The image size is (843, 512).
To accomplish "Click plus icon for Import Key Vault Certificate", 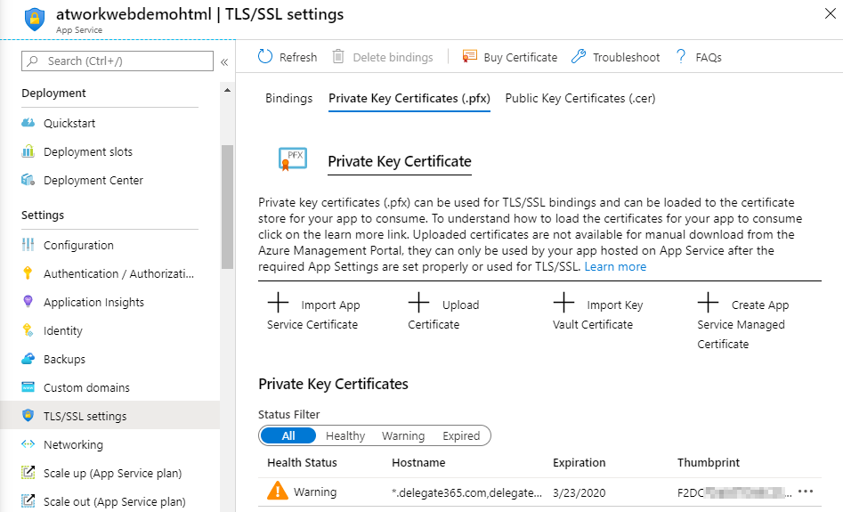I will (563, 304).
